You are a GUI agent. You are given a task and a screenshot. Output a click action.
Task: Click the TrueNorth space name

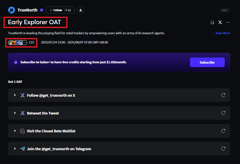tap(27, 10)
